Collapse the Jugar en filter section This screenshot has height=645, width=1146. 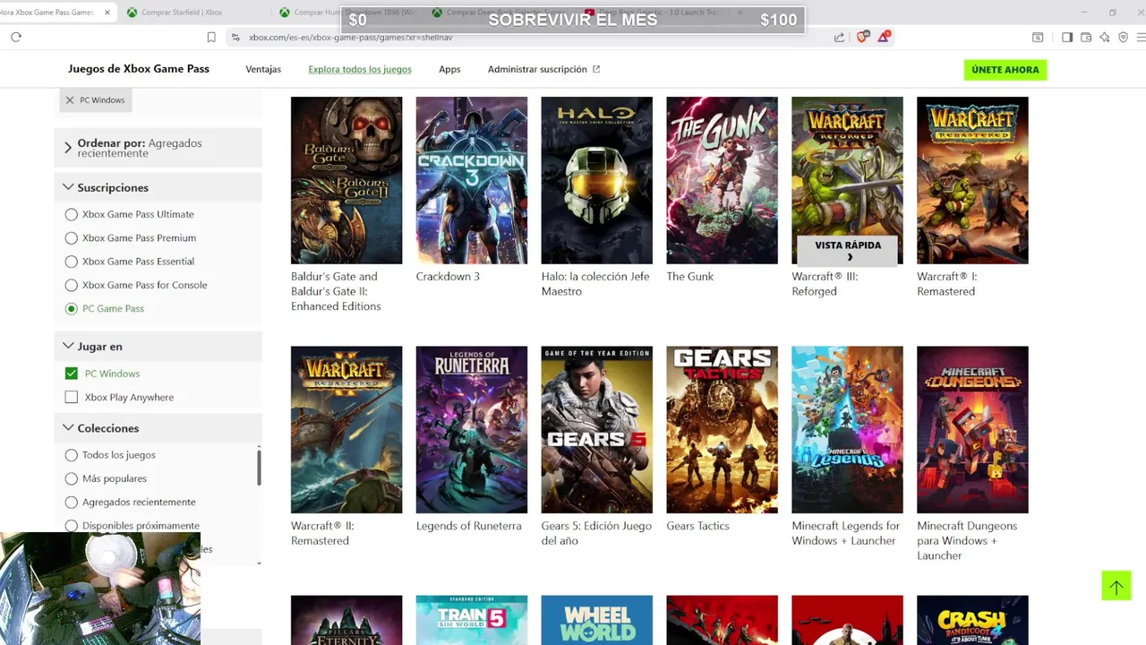point(158,346)
